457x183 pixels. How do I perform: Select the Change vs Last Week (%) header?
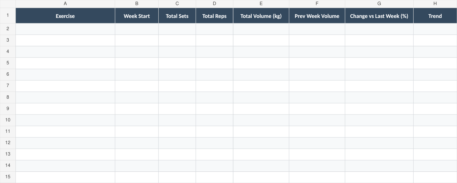click(x=379, y=16)
